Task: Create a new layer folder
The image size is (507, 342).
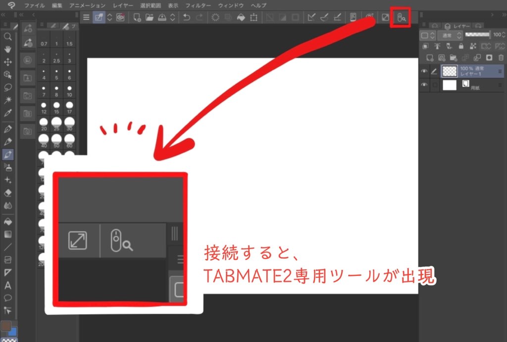Action: (454, 58)
